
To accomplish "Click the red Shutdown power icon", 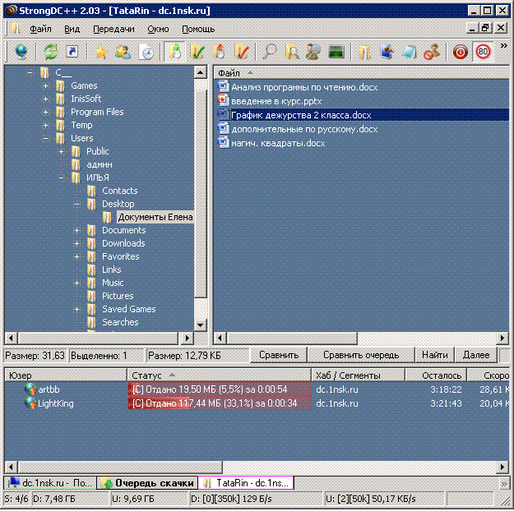I will point(461,52).
